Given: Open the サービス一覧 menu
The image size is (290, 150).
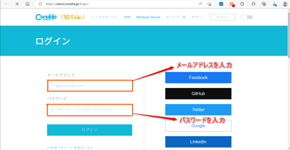Looking at the screenshot, I should (176, 17).
